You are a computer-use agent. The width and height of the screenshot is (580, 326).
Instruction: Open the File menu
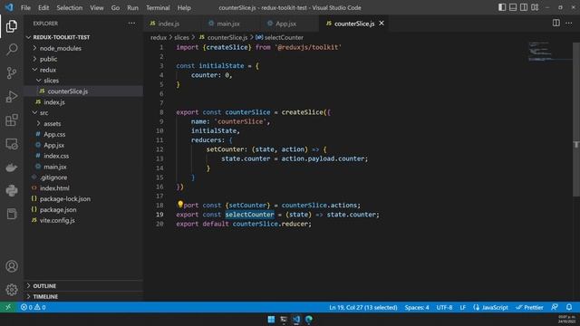tap(25, 7)
